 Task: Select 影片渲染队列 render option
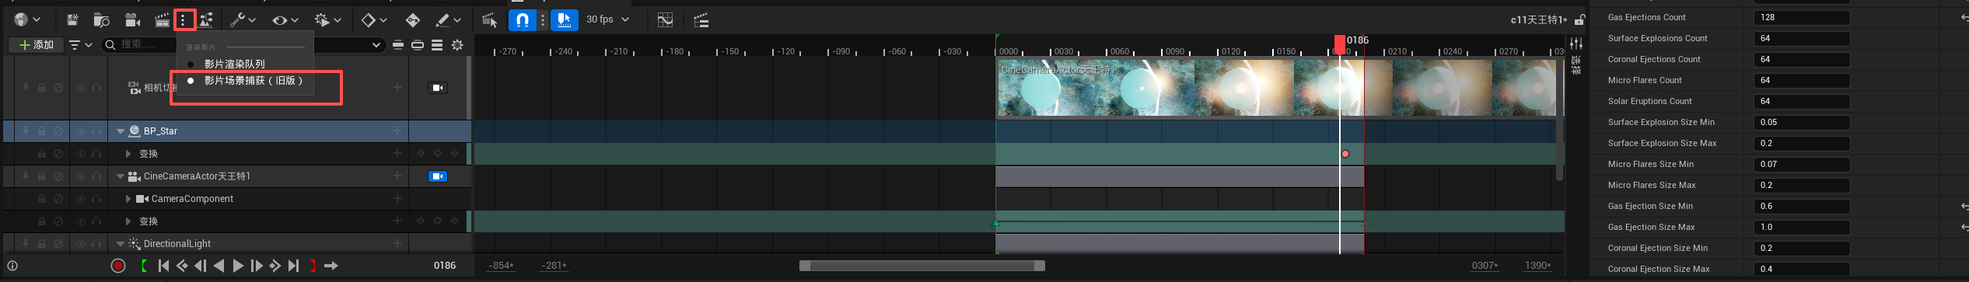pyautogui.click(x=234, y=64)
